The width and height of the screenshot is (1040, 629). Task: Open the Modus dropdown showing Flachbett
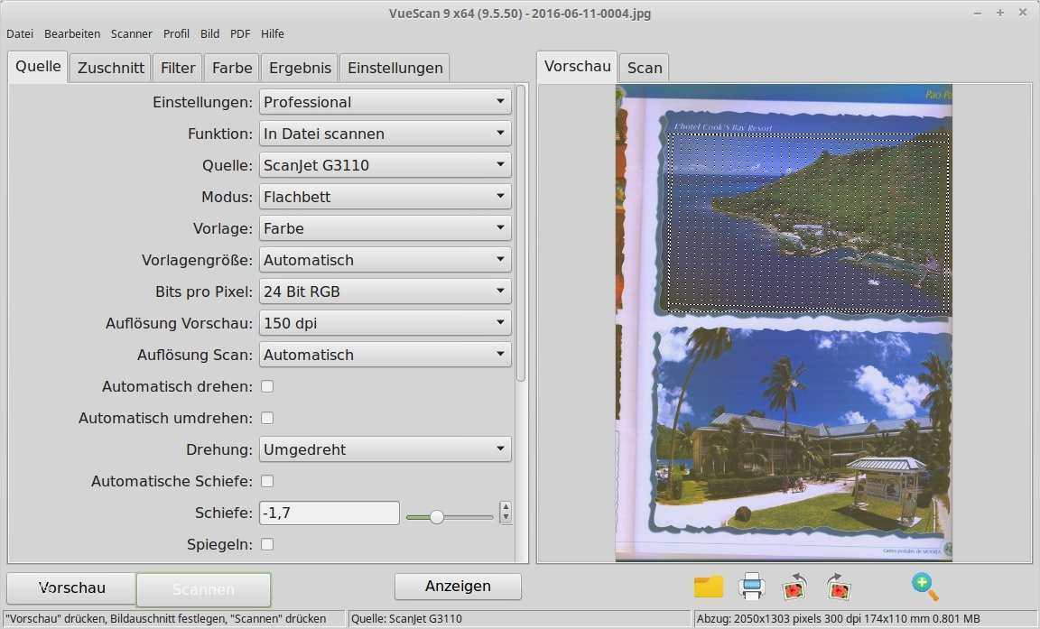[385, 197]
